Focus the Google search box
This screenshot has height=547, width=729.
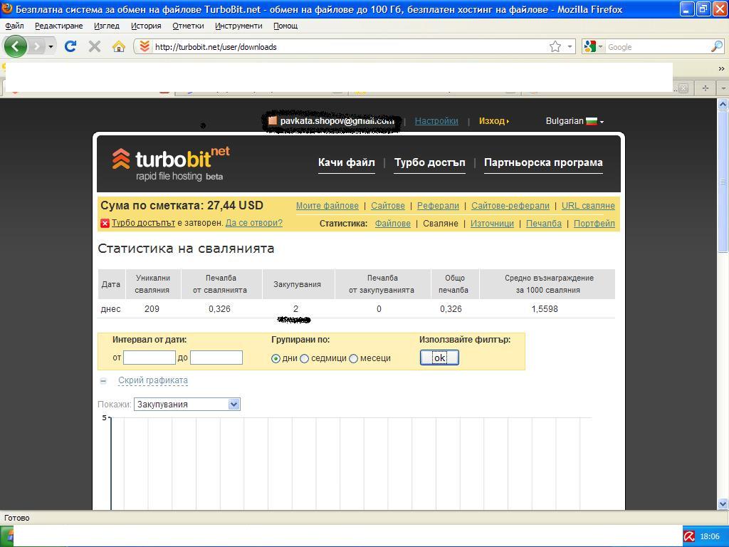658,46
